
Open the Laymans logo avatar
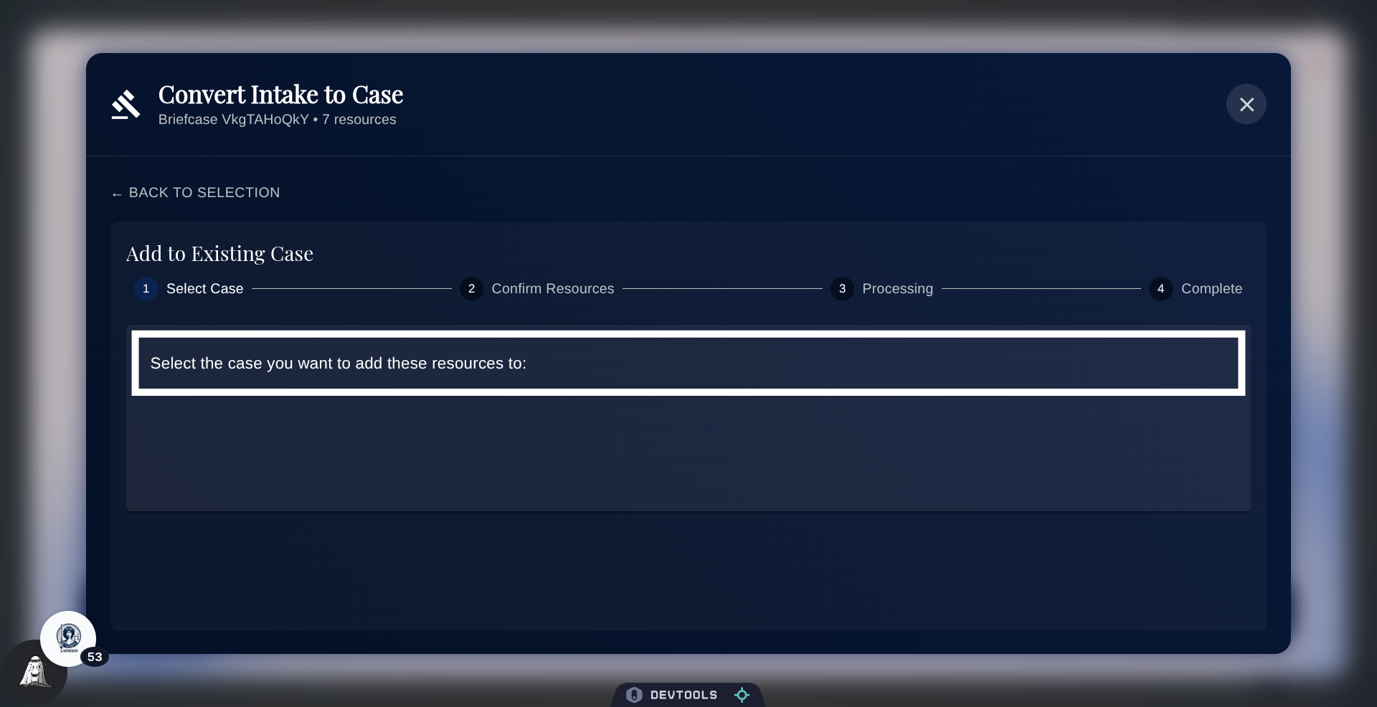[x=69, y=639]
